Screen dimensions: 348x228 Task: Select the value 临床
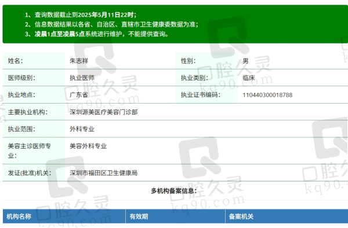click(x=249, y=78)
